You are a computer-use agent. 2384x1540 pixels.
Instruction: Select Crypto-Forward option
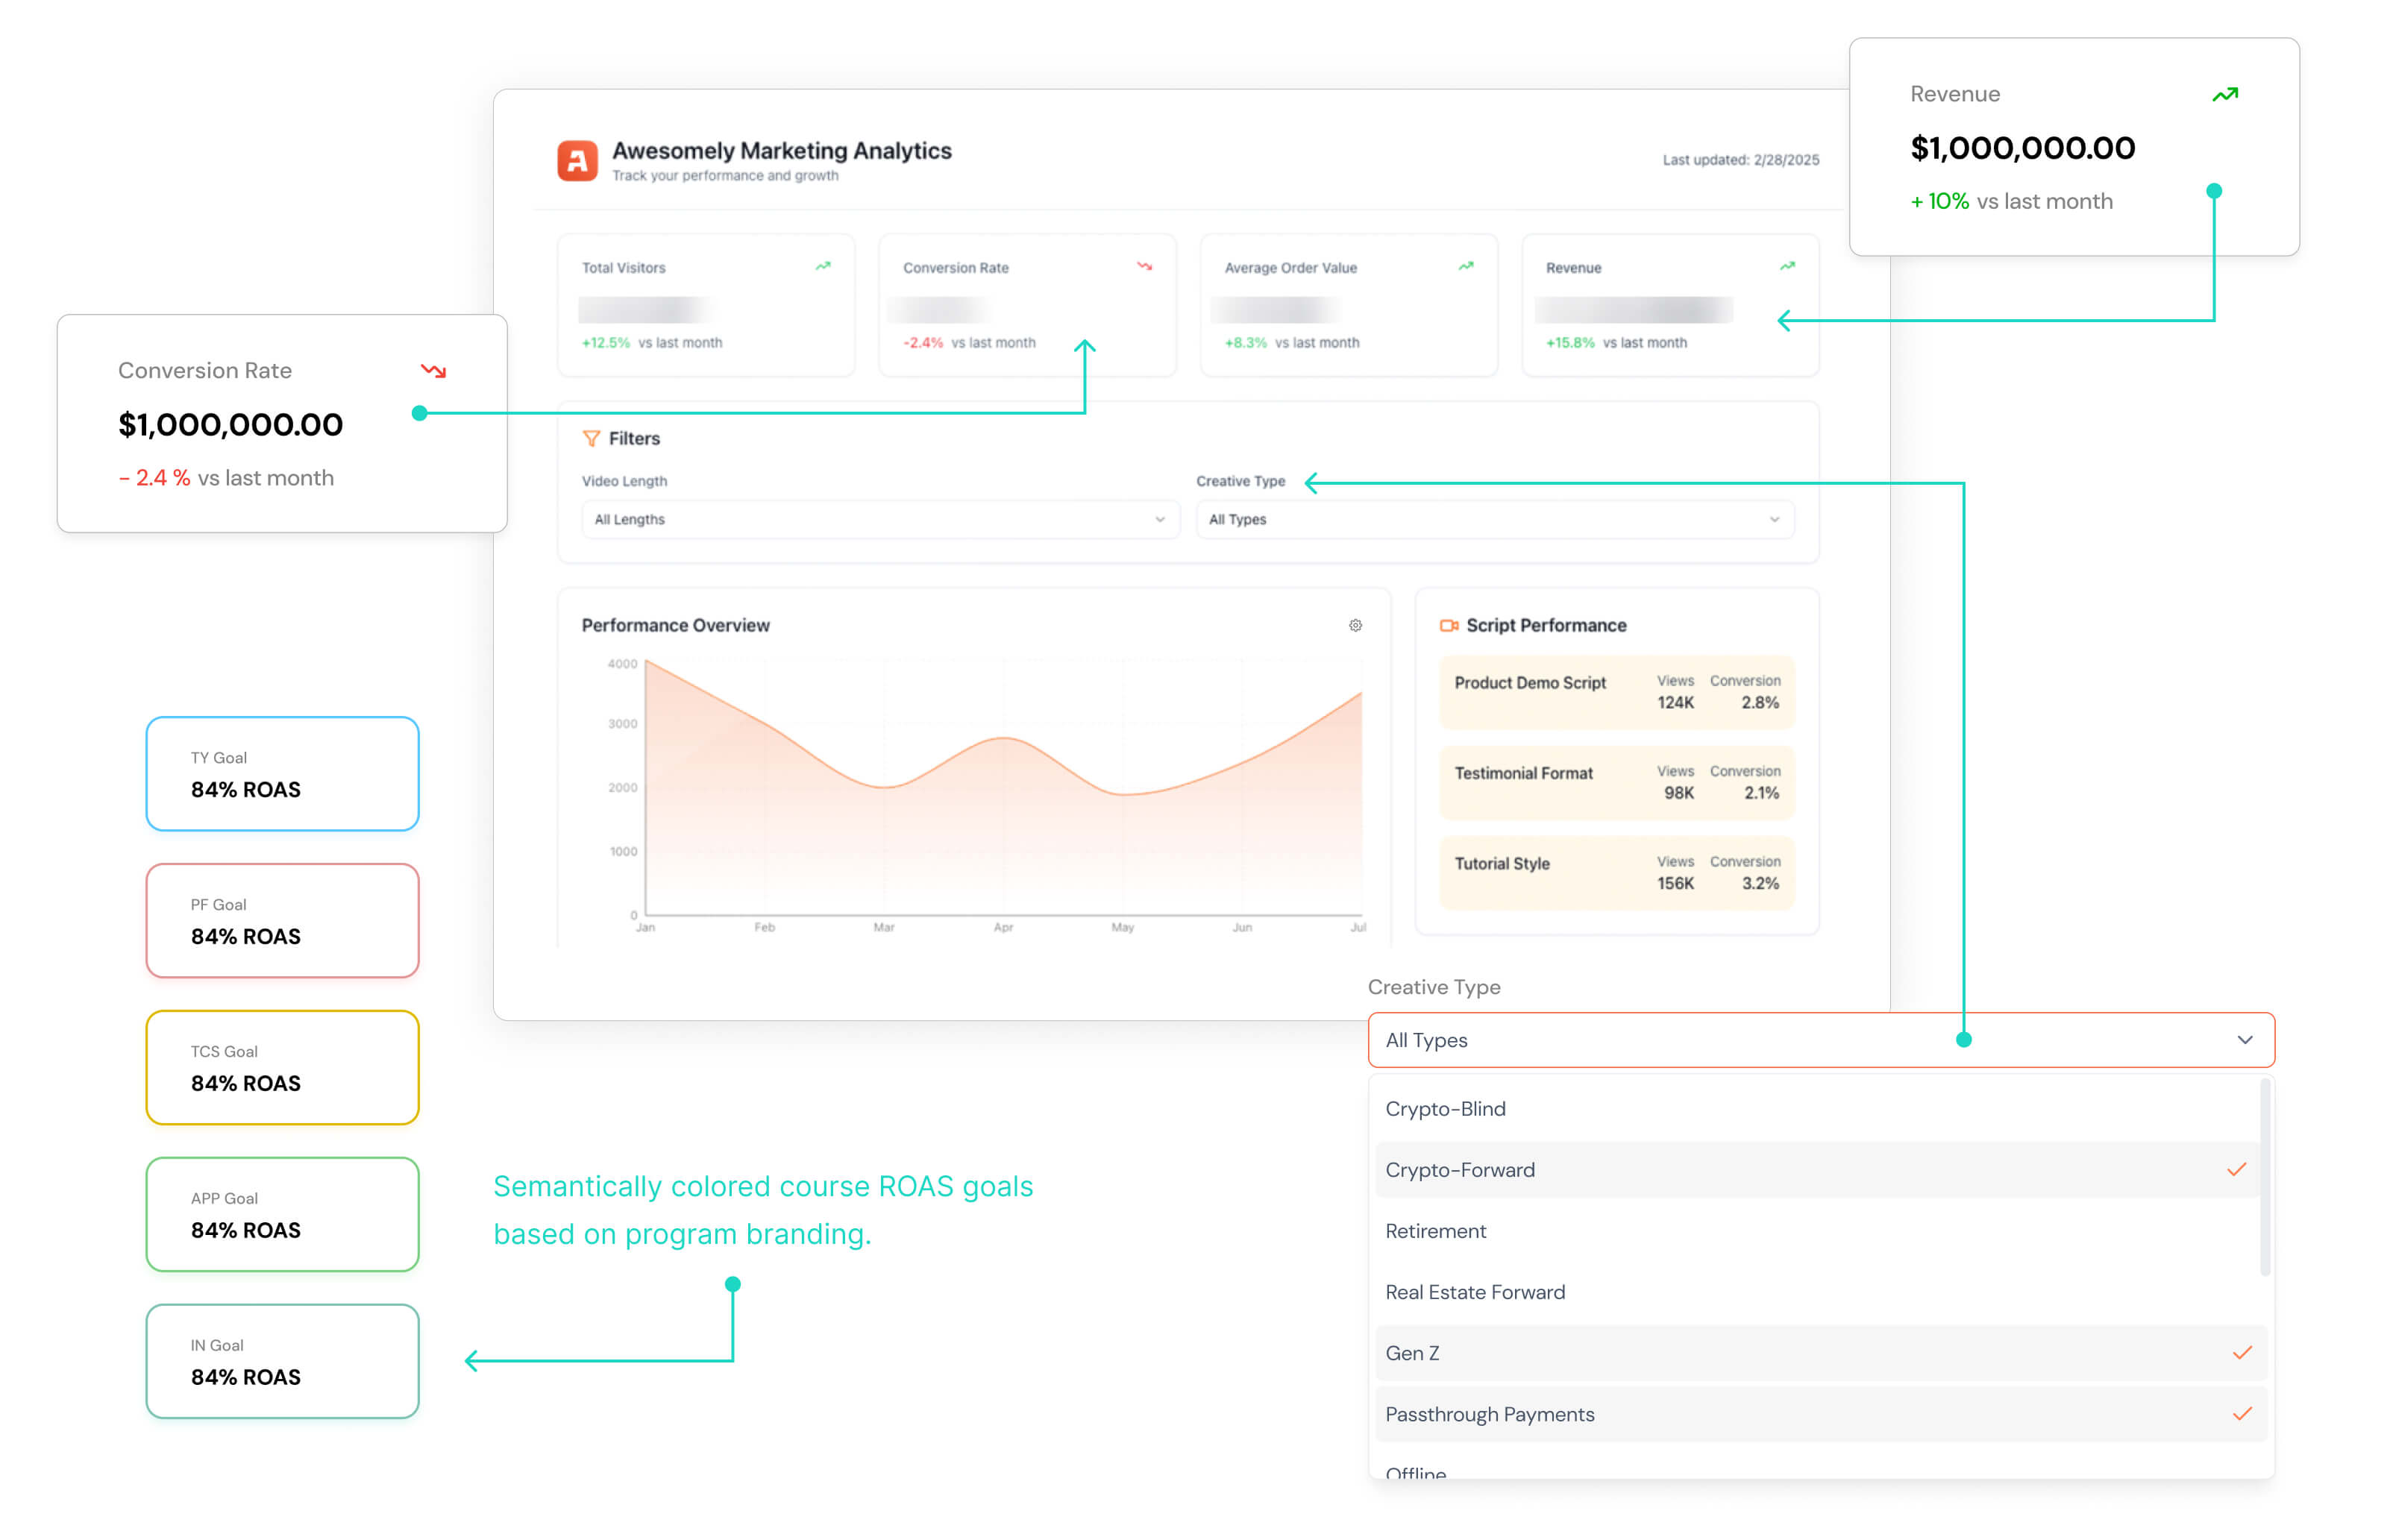click(x=1816, y=1169)
